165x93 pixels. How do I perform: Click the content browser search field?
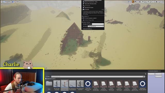tap(97, 76)
